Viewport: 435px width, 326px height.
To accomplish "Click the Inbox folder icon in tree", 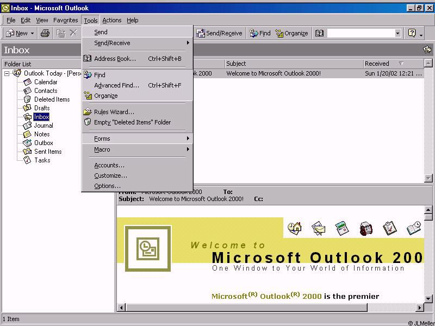I will (x=27, y=117).
